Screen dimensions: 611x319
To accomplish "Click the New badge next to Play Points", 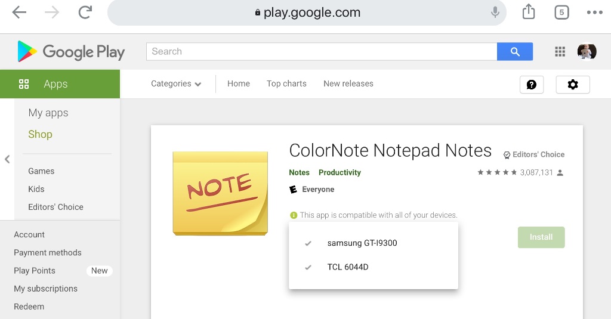I will [100, 271].
